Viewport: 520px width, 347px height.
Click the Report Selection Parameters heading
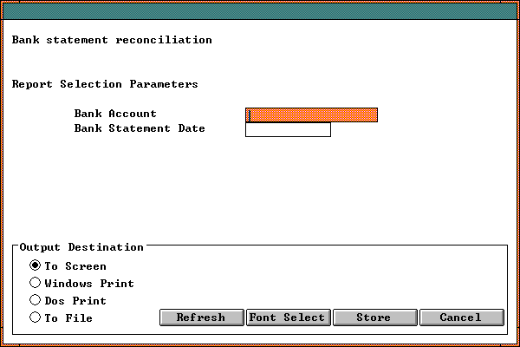click(105, 84)
